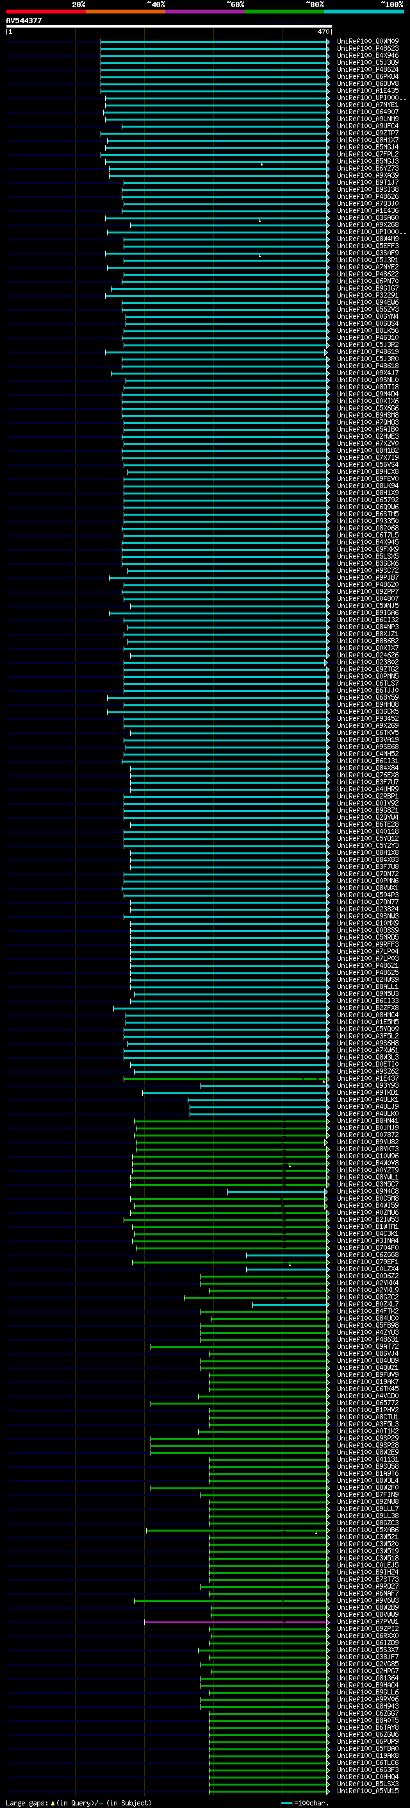Click the label UniRef100_A5YW15

(368, 1791)
